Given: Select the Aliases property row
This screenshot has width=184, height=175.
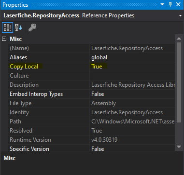Looking at the screenshot, I should (x=91, y=57).
